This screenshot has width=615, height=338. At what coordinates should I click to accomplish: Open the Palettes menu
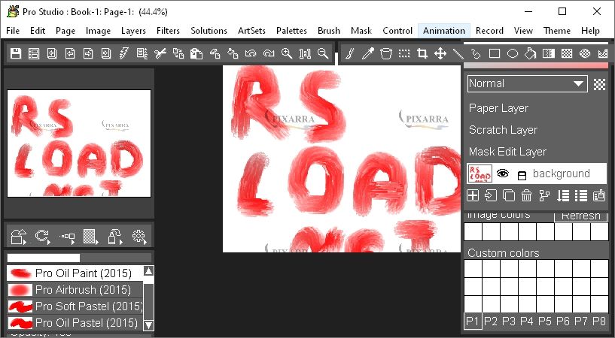tap(291, 31)
